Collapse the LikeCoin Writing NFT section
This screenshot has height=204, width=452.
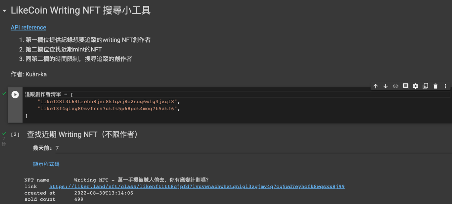point(4,11)
